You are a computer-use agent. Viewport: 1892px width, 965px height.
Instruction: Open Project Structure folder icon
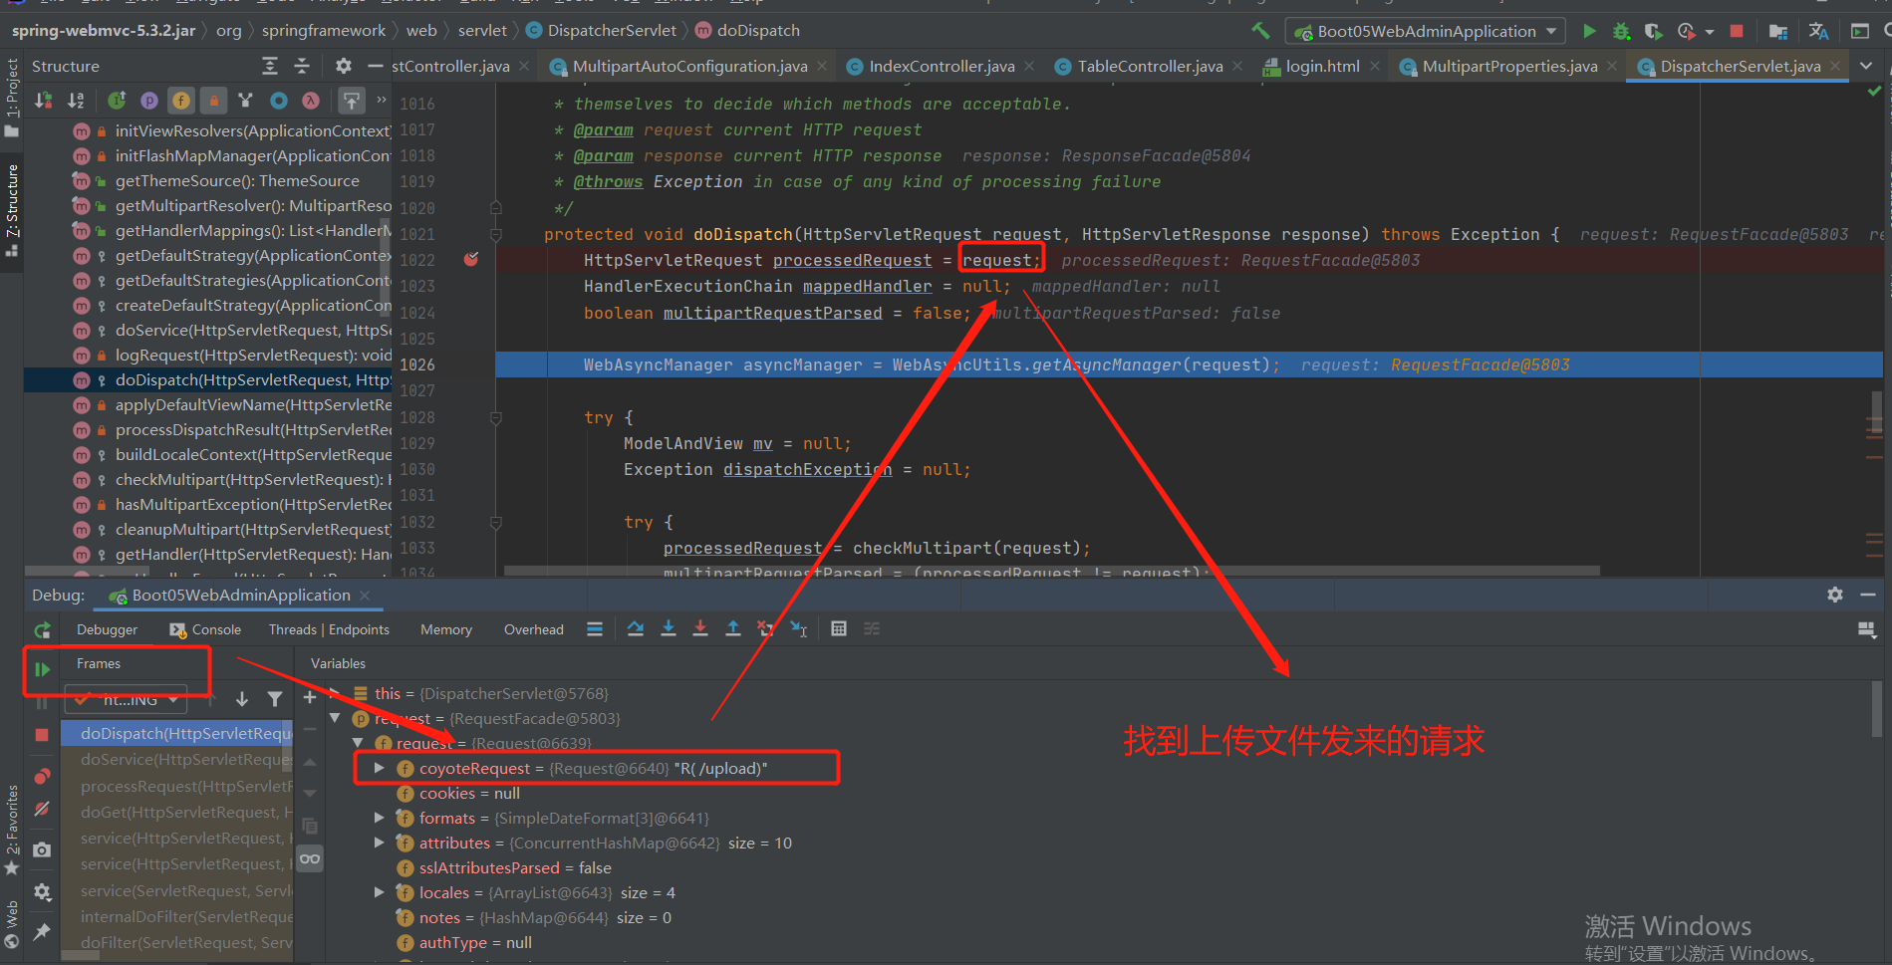[1777, 31]
